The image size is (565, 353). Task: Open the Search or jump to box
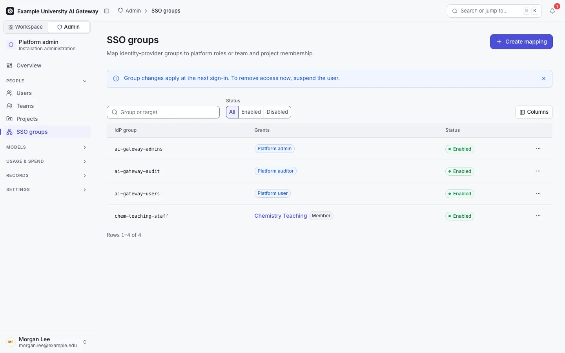[494, 11]
